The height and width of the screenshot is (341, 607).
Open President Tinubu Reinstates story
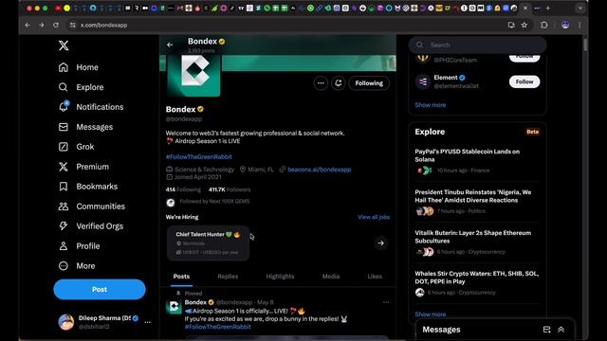(x=476, y=202)
